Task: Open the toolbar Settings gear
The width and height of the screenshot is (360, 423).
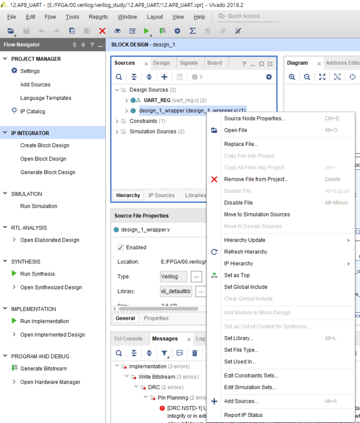Action: (x=177, y=31)
